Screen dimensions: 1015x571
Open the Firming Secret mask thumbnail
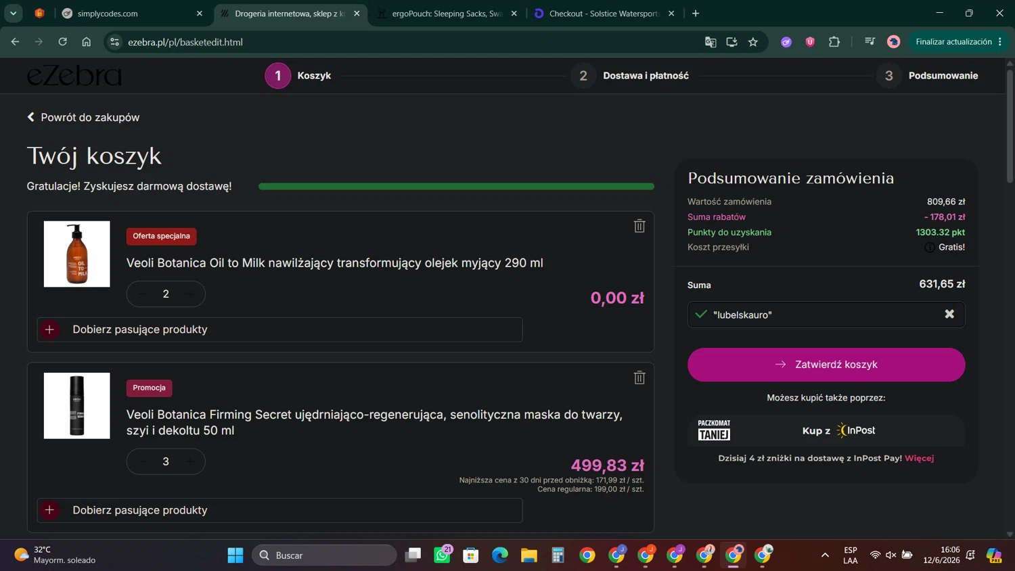click(x=77, y=406)
